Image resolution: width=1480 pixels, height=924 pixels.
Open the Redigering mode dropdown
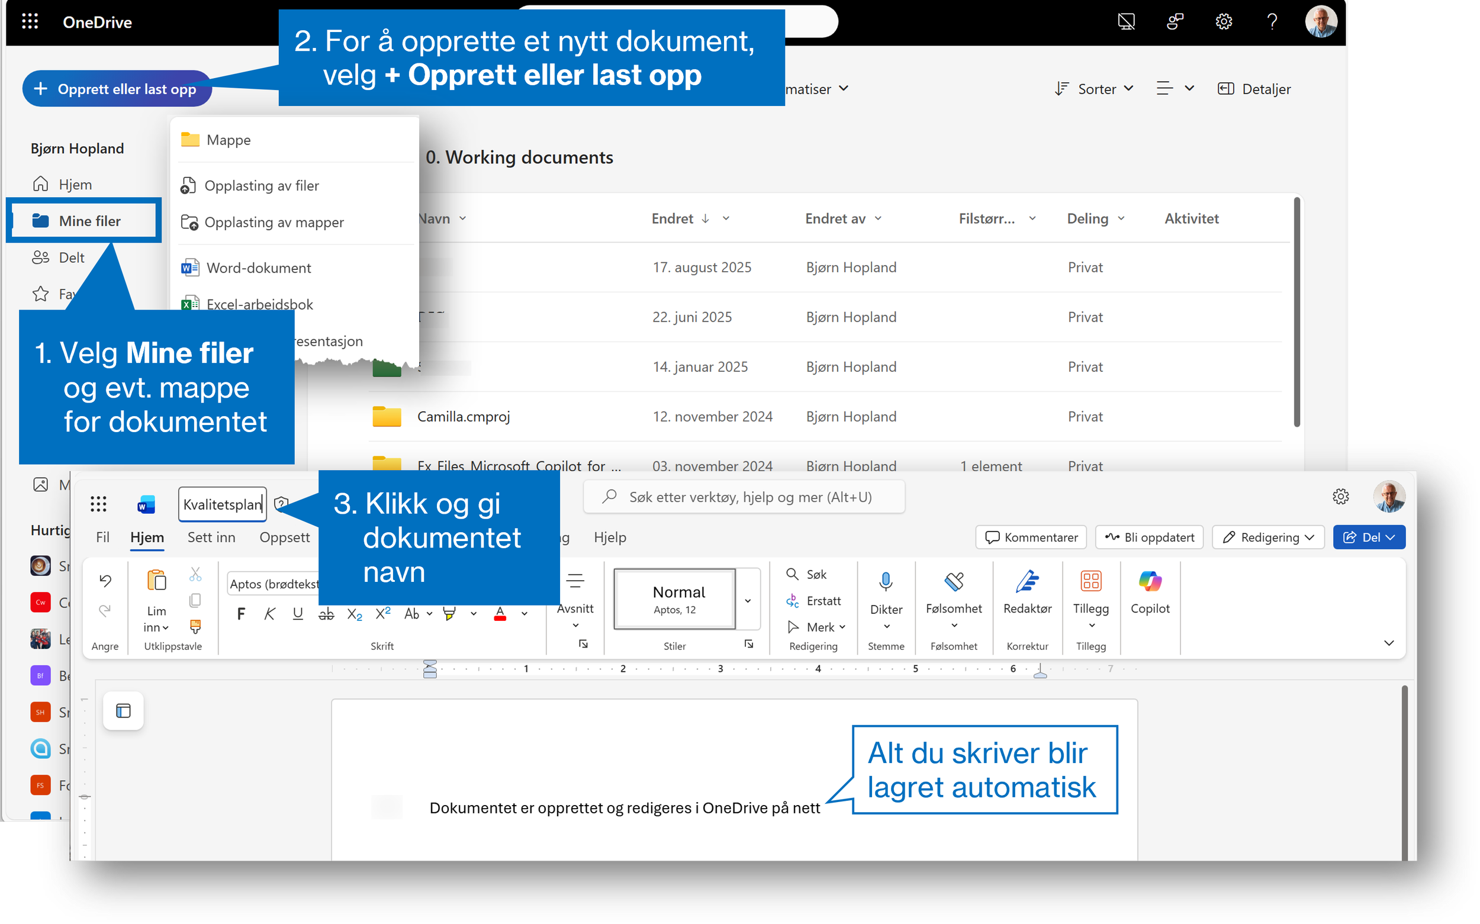tap(1268, 537)
